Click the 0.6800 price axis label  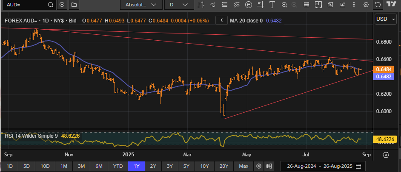384,42
